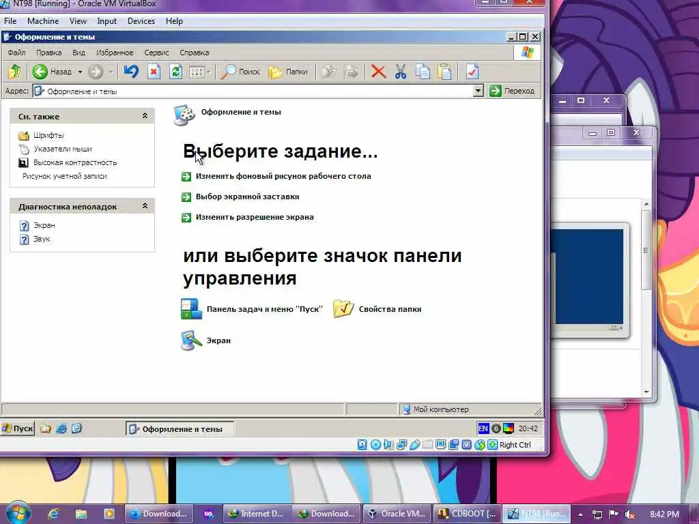699x524 pixels.
Task: Open the Избранное menu
Action: click(x=115, y=53)
